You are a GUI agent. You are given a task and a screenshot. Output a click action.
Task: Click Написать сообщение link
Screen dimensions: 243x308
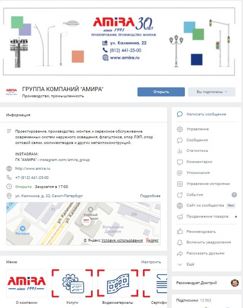point(206,114)
